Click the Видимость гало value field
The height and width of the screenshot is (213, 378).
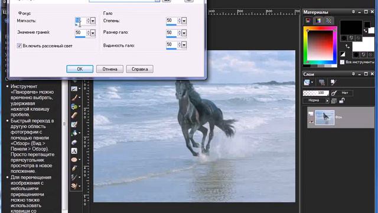(x=172, y=45)
